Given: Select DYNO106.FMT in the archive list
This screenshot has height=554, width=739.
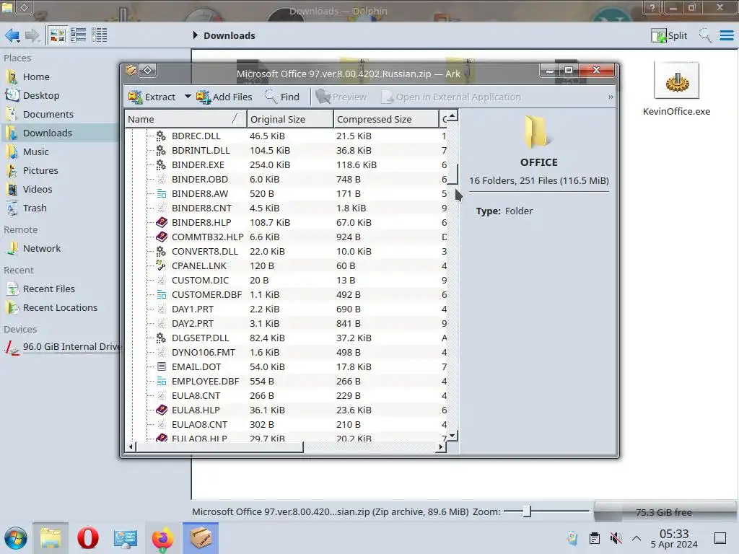Looking at the screenshot, I should pyautogui.click(x=204, y=352).
